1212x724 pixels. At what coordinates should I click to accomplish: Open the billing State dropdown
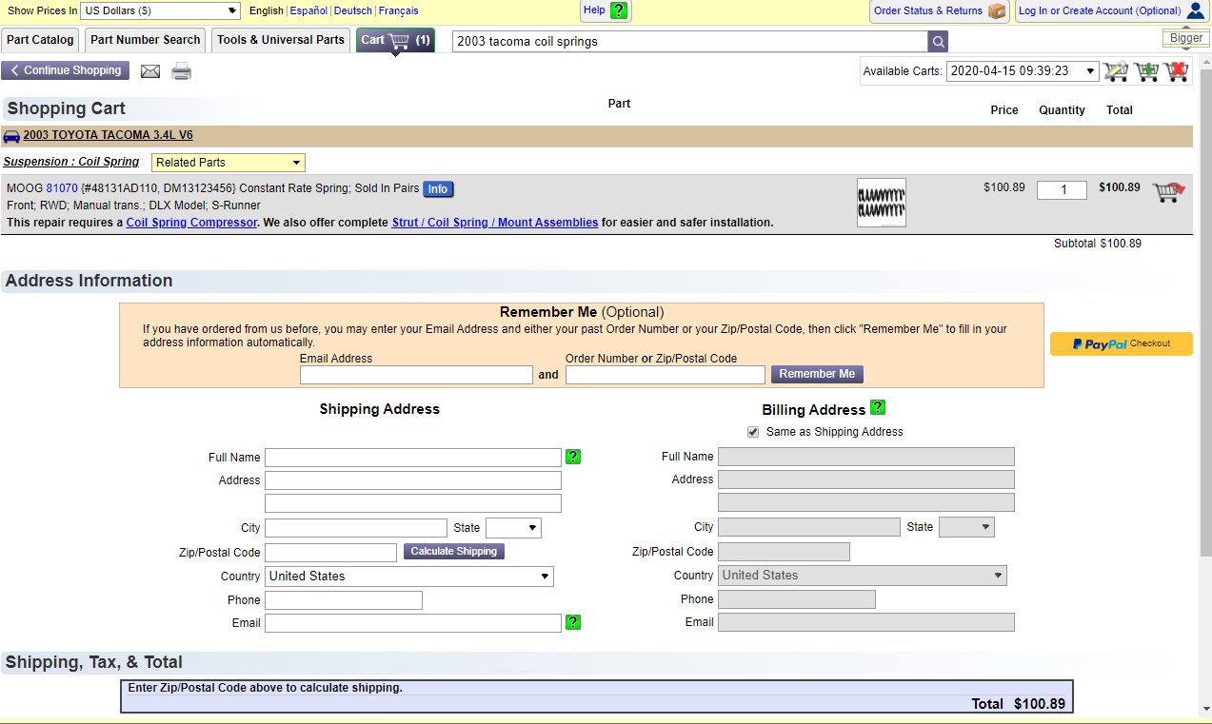click(x=966, y=527)
